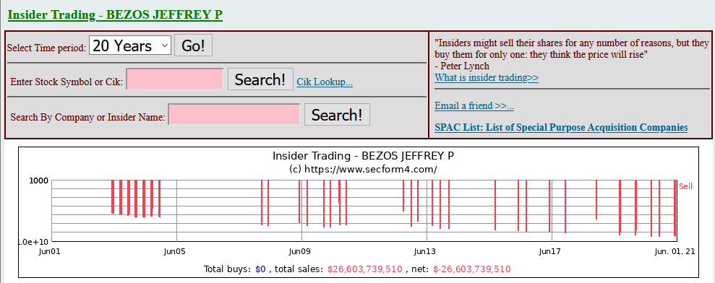Focus the Stock Symbol or Cik input field
Screen dimensions: 715x283
[175, 79]
